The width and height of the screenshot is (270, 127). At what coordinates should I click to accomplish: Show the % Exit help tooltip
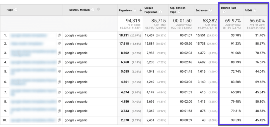click(255, 10)
